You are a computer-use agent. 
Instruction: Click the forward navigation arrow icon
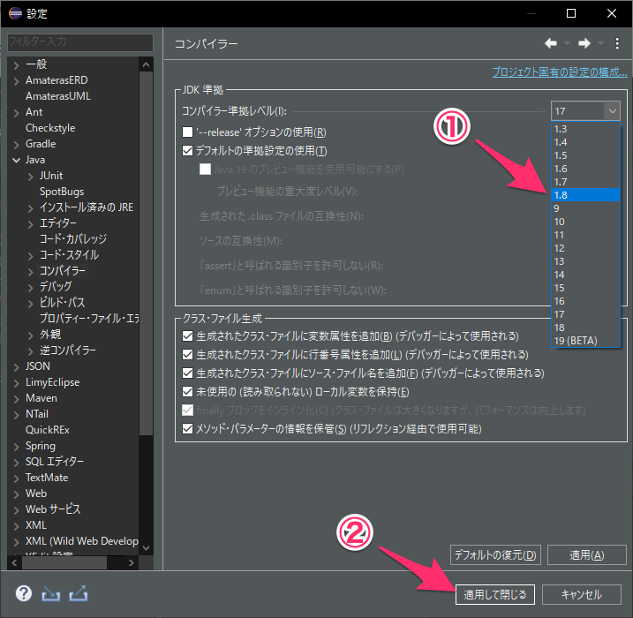pyautogui.click(x=584, y=43)
